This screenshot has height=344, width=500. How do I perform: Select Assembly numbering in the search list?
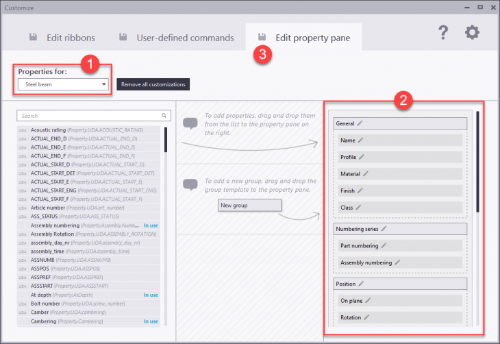(x=88, y=225)
